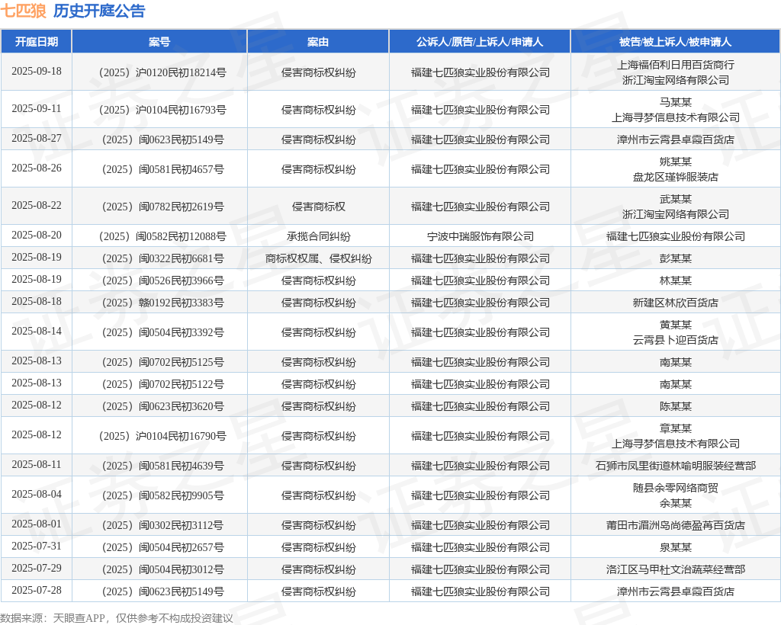Screen dimensions: 781x625
Task: Select the date cell 2025-08-18
Action: click(x=37, y=302)
